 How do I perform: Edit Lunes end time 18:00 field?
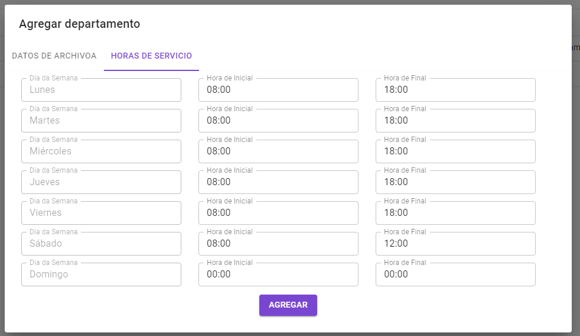455,90
